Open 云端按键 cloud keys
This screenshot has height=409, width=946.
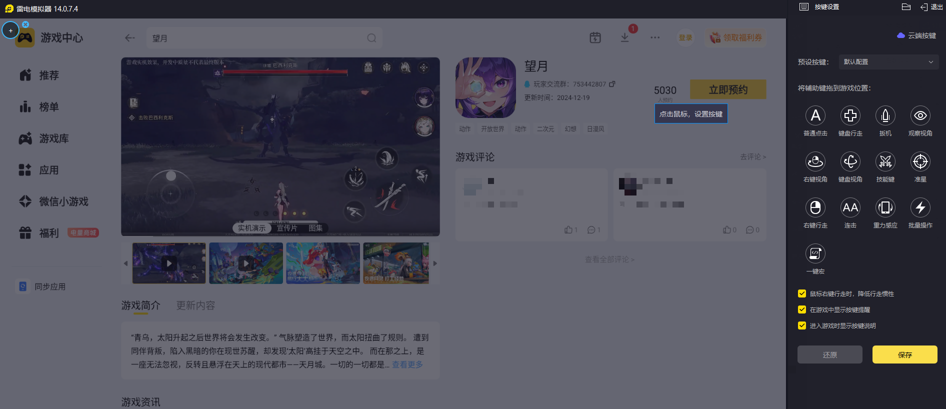click(x=916, y=35)
